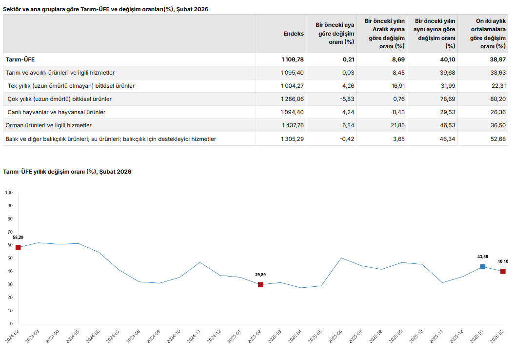
Task: Select 'Canlı hayvanlar ve hayvansal ürünler' row
Action: [57, 112]
